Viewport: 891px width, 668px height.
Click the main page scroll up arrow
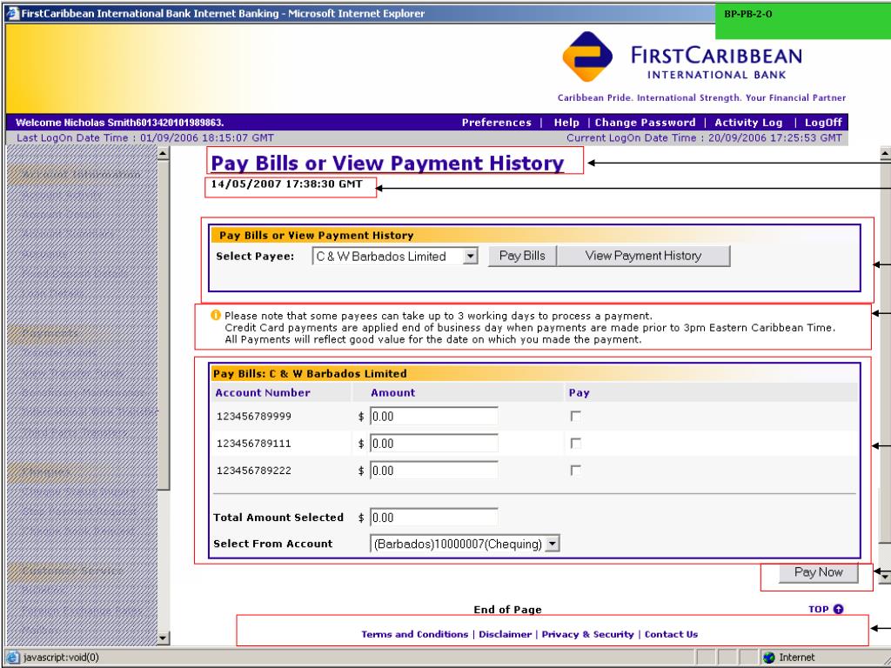click(x=885, y=153)
